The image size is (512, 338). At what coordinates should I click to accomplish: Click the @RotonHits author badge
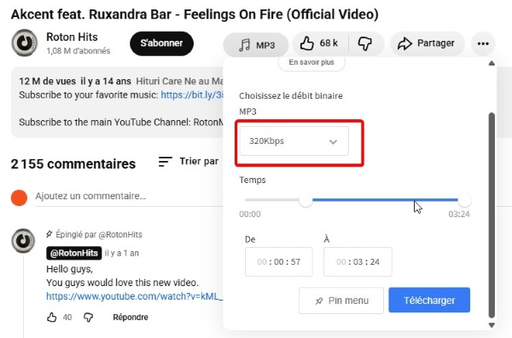coord(73,253)
